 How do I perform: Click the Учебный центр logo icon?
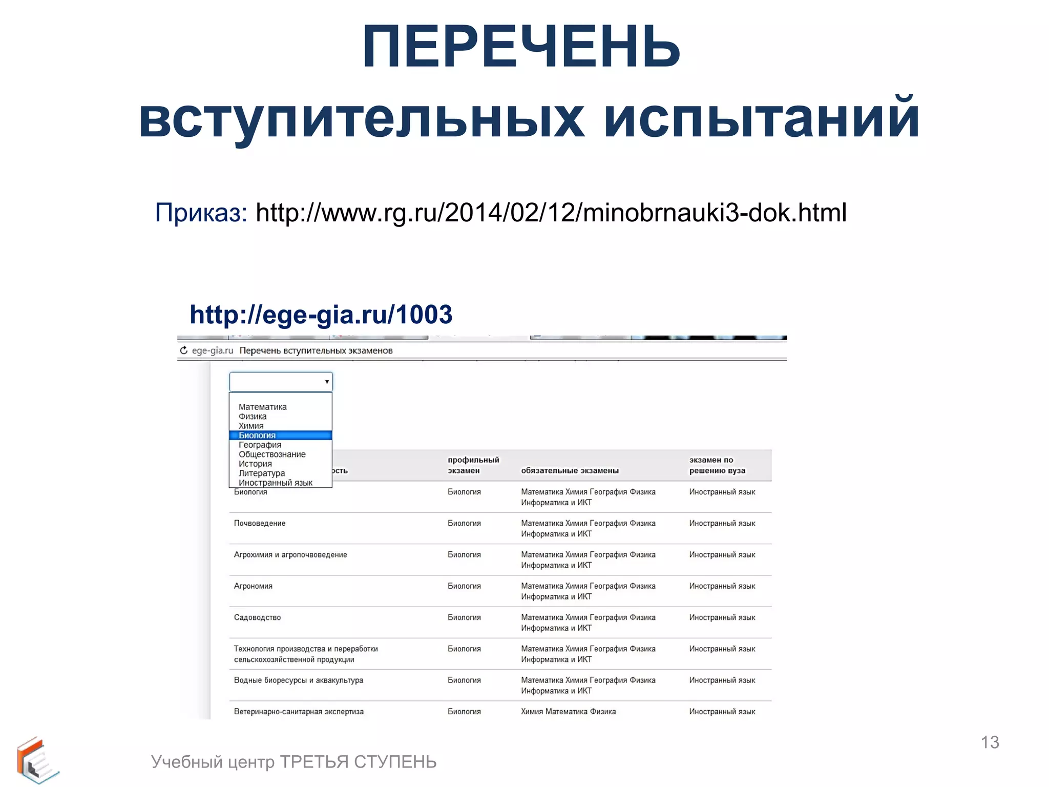coord(37,760)
